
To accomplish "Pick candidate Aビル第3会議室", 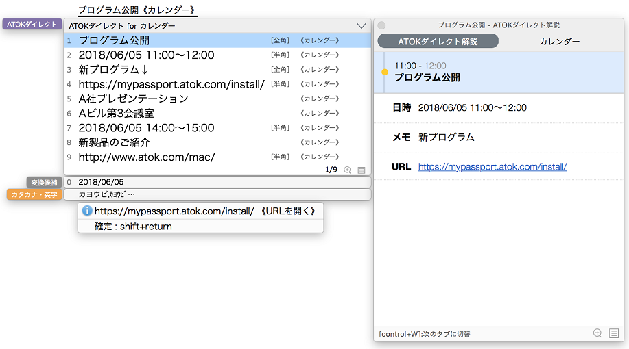I will [217, 114].
